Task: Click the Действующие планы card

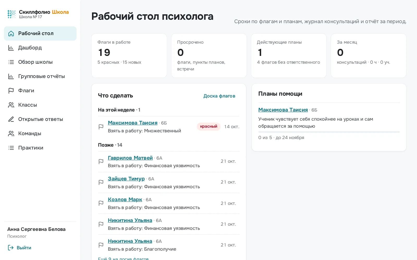Action: click(x=289, y=56)
